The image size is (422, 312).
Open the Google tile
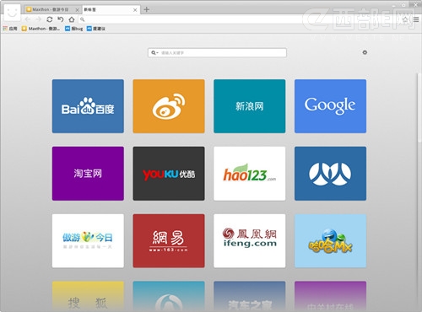(330, 106)
